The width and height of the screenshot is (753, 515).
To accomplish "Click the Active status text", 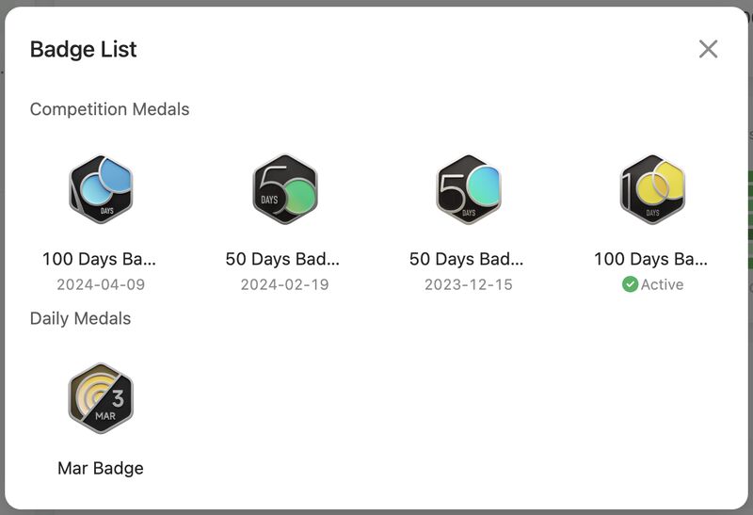I will [x=663, y=284].
